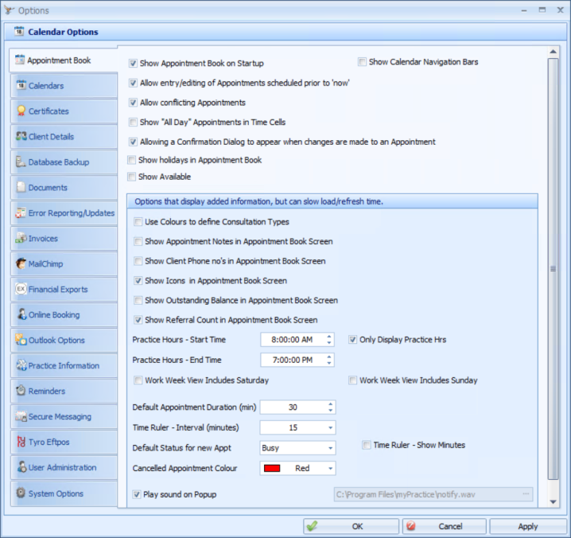The height and width of the screenshot is (538, 571).
Task: Click the Documents page icon
Action: tap(21, 187)
